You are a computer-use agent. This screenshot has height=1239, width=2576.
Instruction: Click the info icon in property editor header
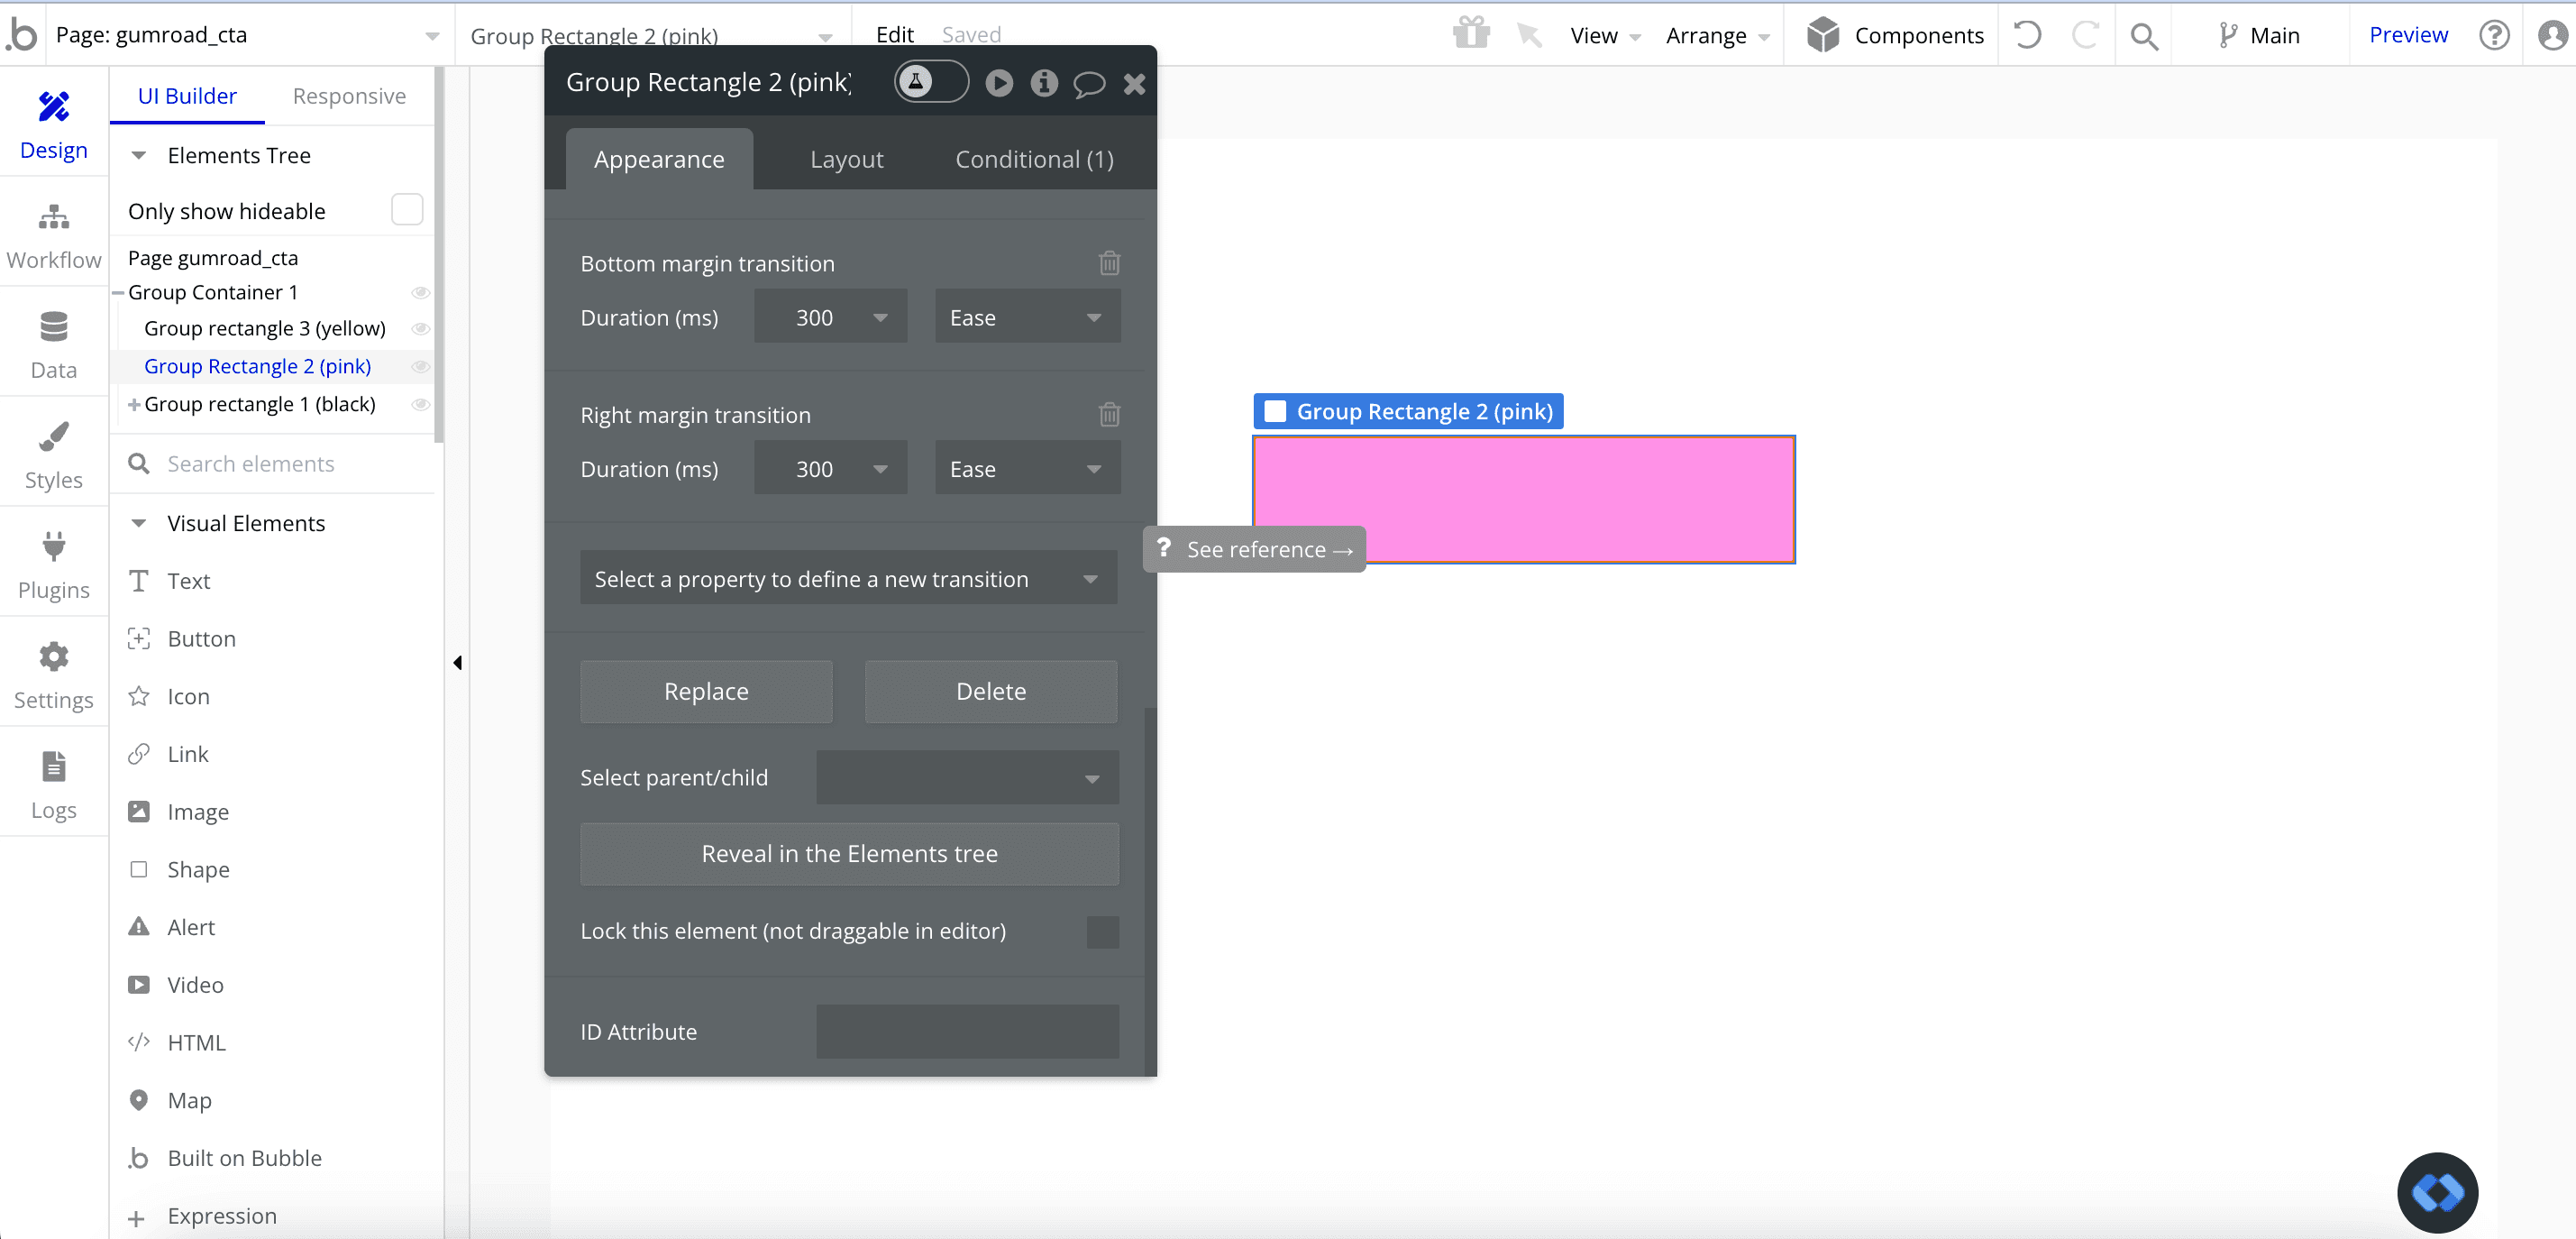pos(1044,83)
